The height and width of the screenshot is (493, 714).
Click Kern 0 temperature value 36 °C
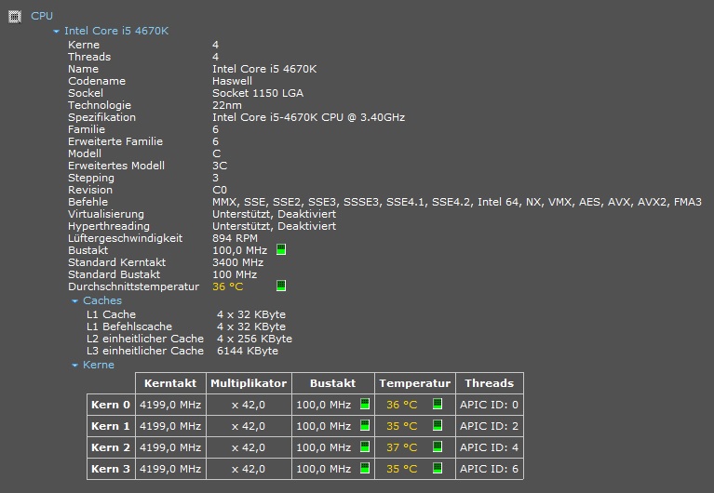click(x=401, y=405)
